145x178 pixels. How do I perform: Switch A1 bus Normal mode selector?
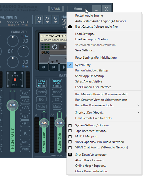tap(41, 83)
